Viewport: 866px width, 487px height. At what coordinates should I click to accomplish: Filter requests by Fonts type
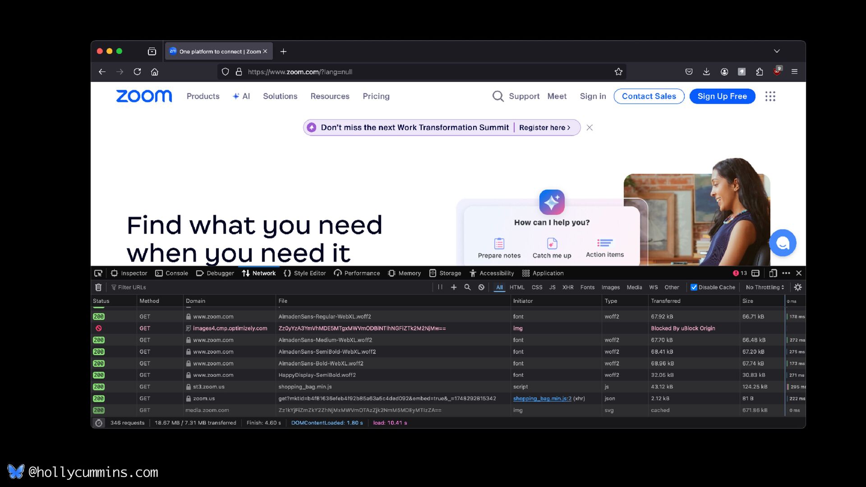(x=587, y=287)
